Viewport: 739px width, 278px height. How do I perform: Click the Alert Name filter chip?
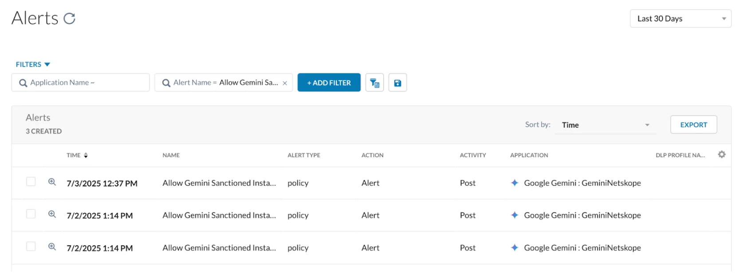pos(224,82)
